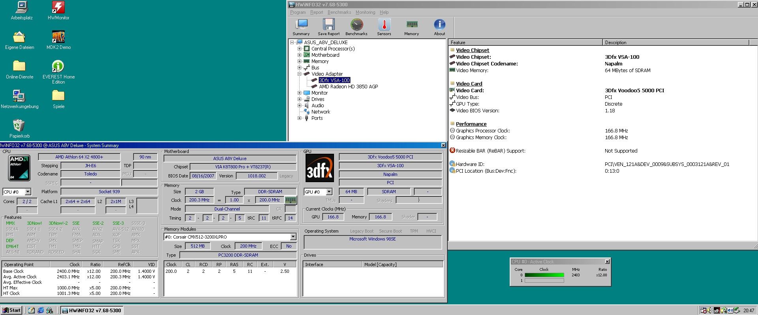Click the Core 0 green clock bar
Viewport: 758px width, 315px height.
pyautogui.click(x=544, y=275)
